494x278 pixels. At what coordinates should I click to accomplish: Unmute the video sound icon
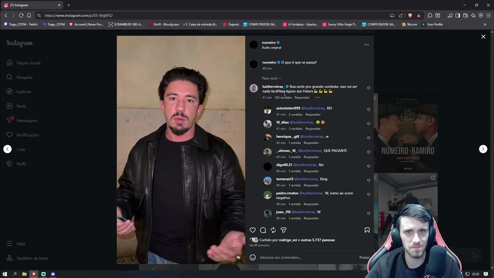coord(239,258)
